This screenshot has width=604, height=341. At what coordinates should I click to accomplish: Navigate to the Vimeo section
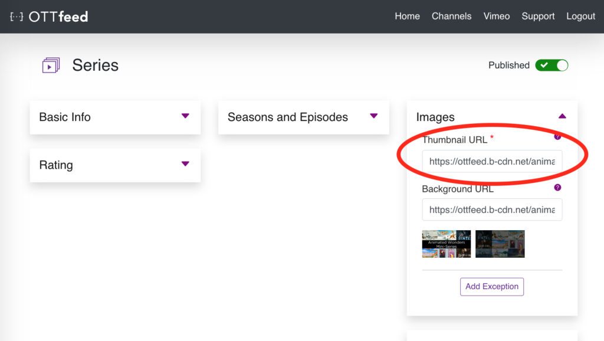click(x=496, y=16)
